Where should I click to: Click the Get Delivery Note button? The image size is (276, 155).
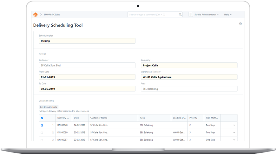pyautogui.click(x=49, y=107)
